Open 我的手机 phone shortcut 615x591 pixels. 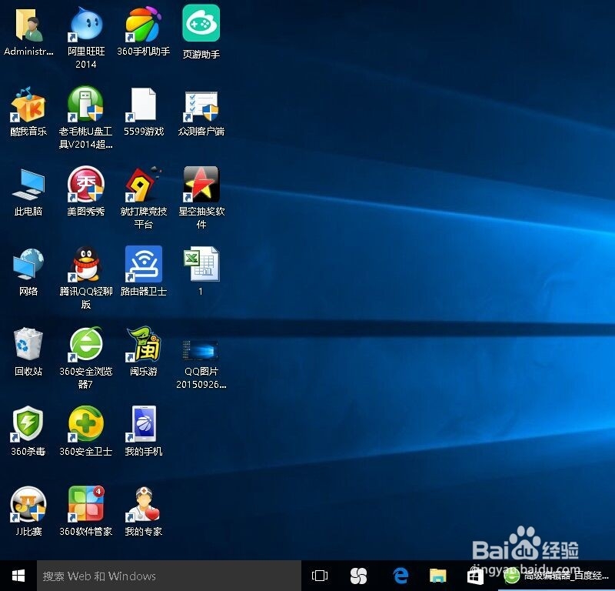pos(142,424)
